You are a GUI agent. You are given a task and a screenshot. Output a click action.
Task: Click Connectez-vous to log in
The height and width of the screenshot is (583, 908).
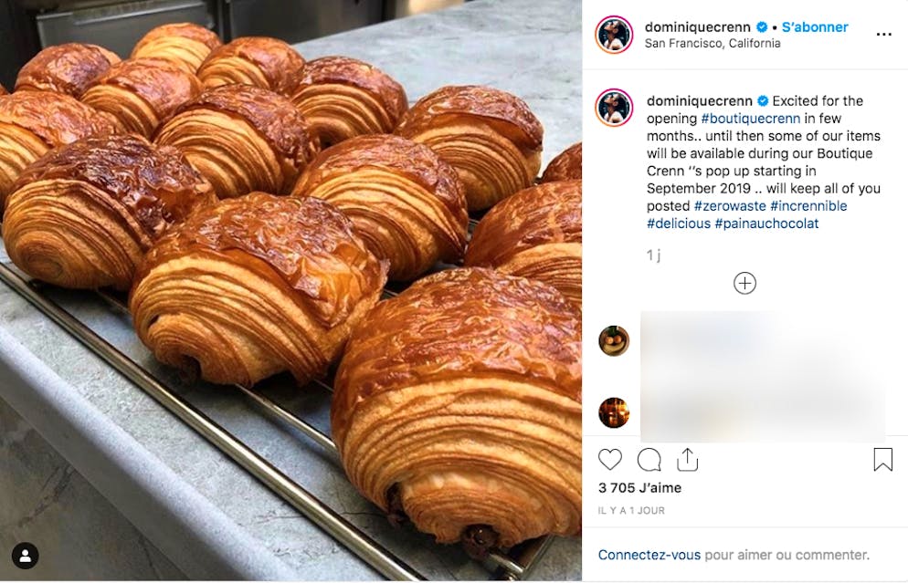click(649, 556)
